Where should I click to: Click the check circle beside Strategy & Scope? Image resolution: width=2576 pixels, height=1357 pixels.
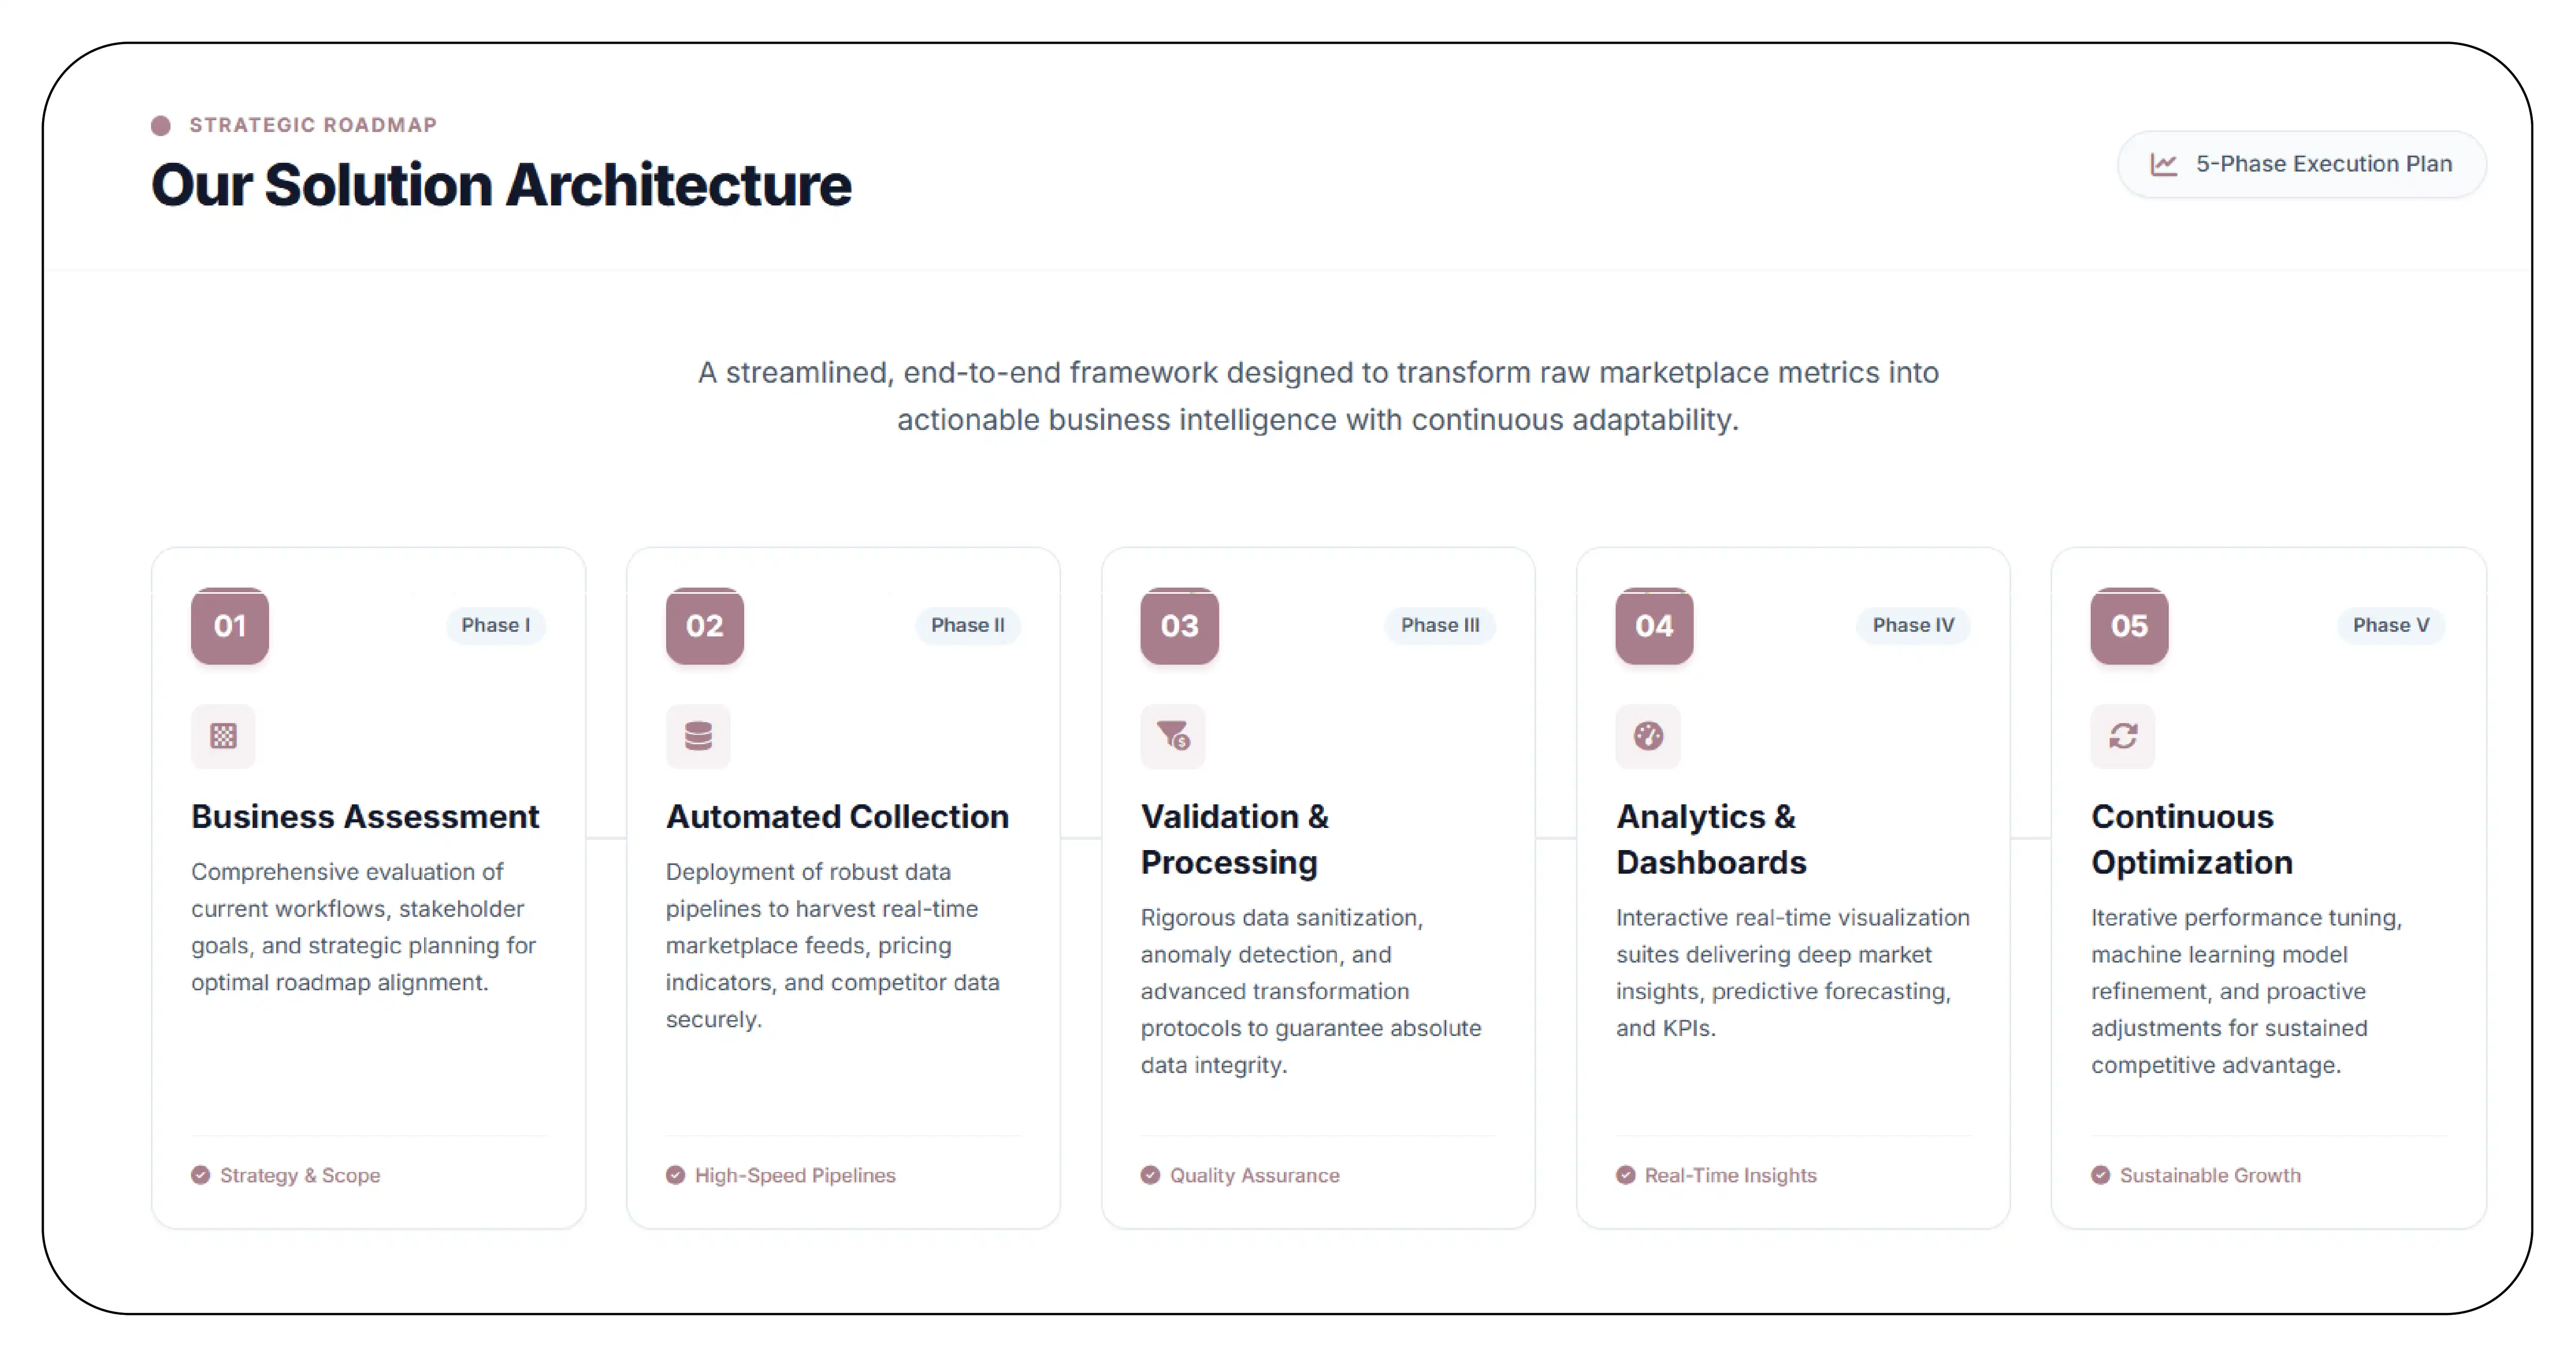click(x=201, y=1175)
